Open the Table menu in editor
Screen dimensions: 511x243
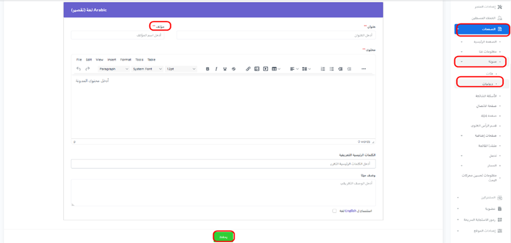151,60
